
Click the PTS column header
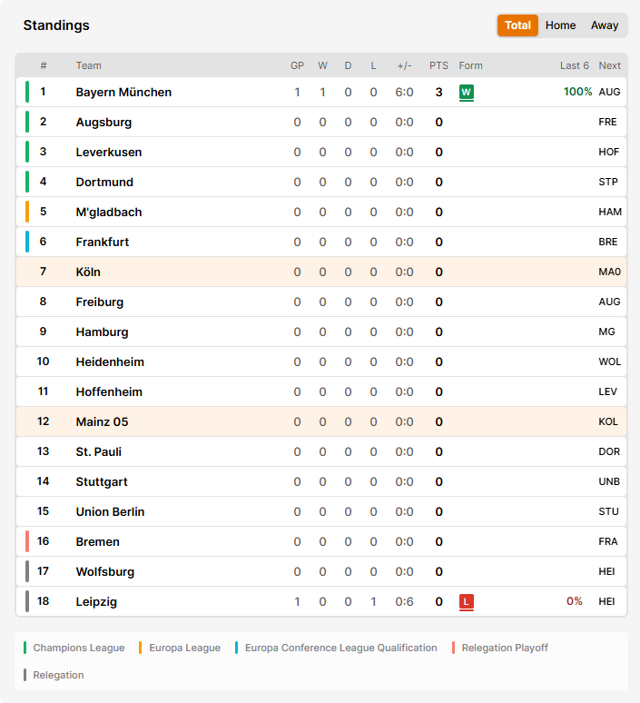click(438, 66)
